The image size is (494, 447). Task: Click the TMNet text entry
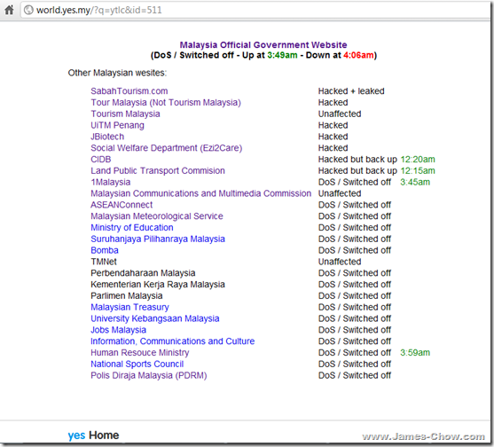tap(104, 262)
